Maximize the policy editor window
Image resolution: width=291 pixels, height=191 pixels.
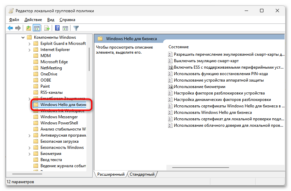tap(262, 11)
